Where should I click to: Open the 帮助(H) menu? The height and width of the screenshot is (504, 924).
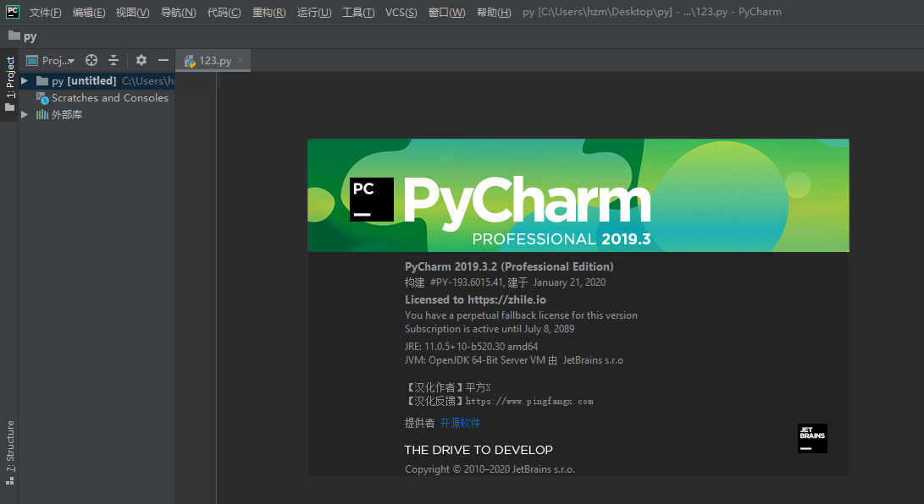coord(494,12)
